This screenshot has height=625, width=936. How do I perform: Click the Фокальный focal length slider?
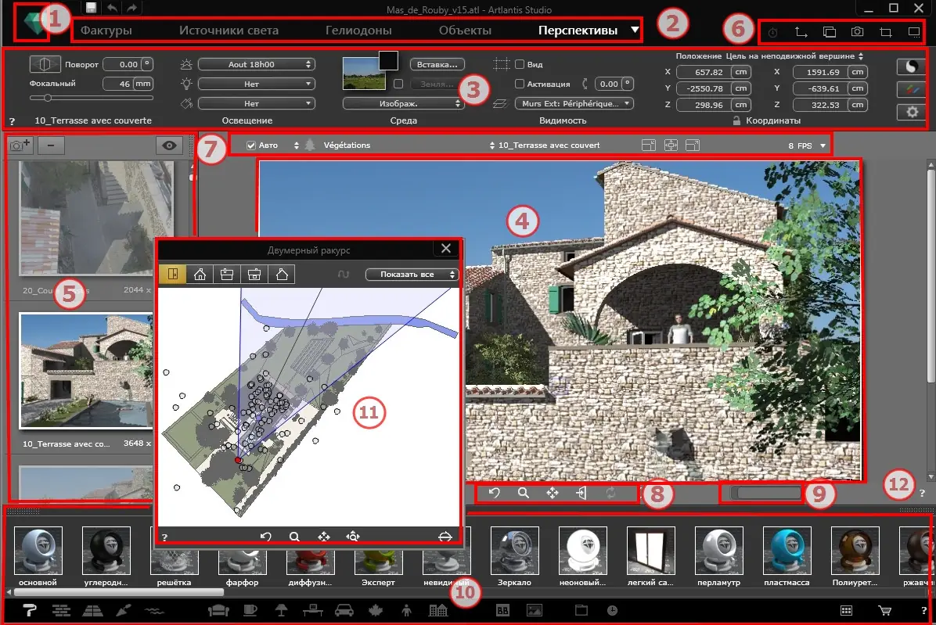[92, 98]
